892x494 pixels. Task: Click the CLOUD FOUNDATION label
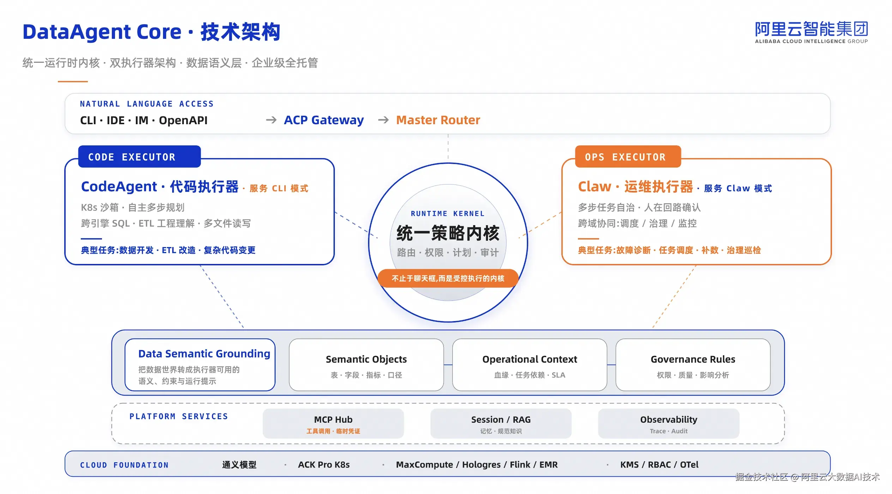click(x=124, y=465)
